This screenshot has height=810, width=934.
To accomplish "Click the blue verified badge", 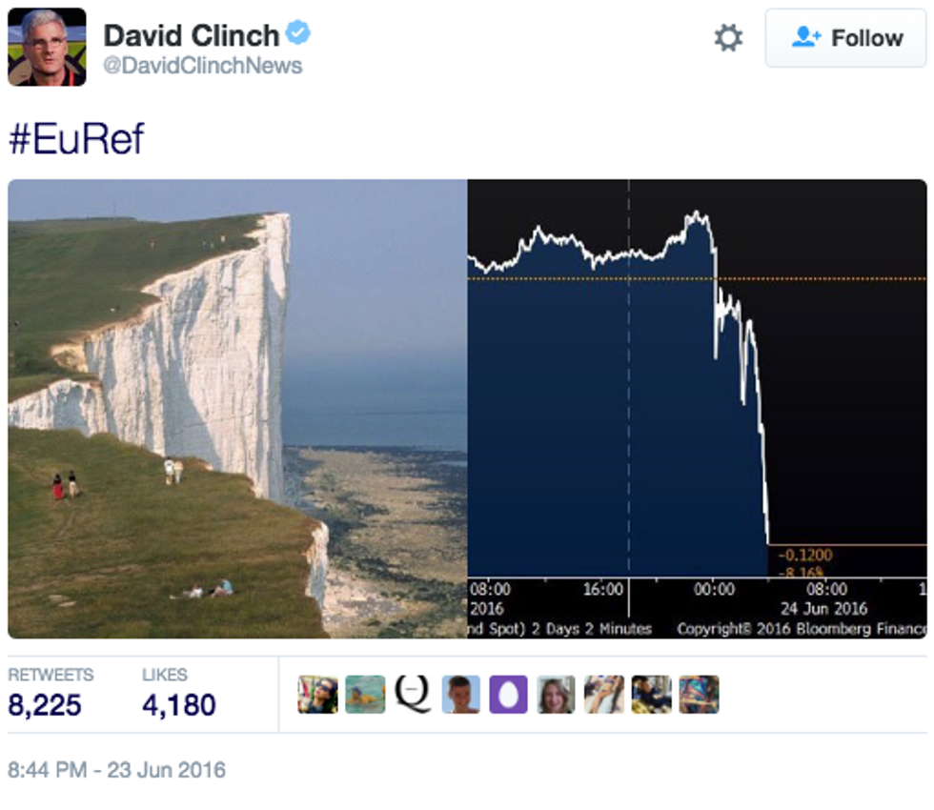I will point(299,34).
